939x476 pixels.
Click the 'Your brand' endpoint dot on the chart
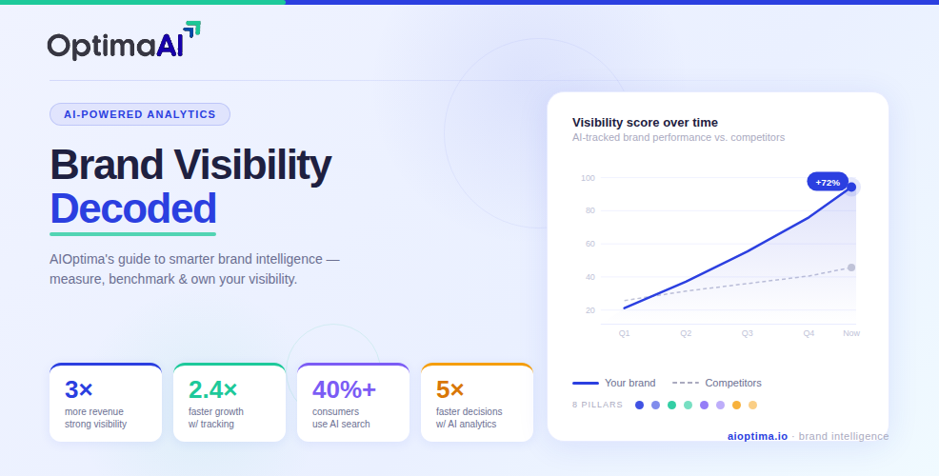pos(851,187)
